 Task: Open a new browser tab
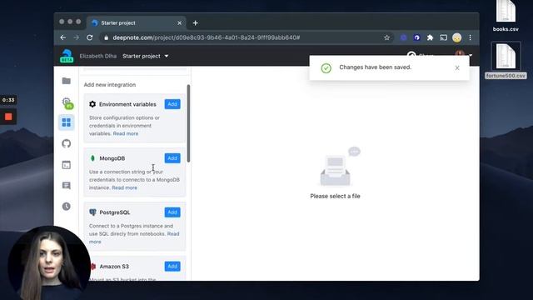(x=195, y=23)
